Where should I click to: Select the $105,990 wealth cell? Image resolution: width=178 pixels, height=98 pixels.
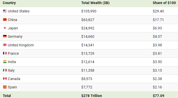[89, 11]
